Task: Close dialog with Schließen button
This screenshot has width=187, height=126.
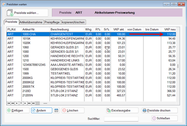Action: pos(164,118)
